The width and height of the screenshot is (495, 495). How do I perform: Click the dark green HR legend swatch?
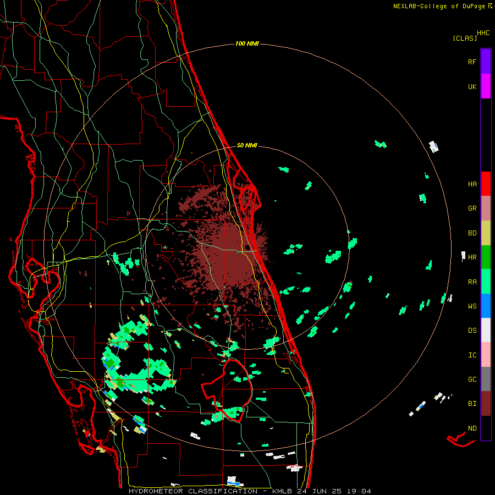486,257
